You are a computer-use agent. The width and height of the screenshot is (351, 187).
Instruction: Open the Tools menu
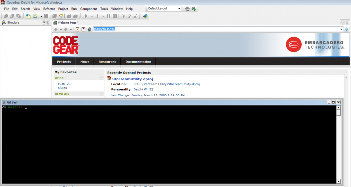coord(104,9)
